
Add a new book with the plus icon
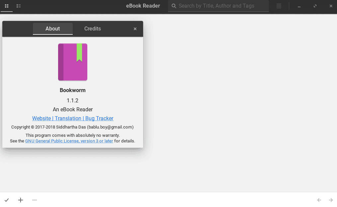pyautogui.click(x=20, y=200)
